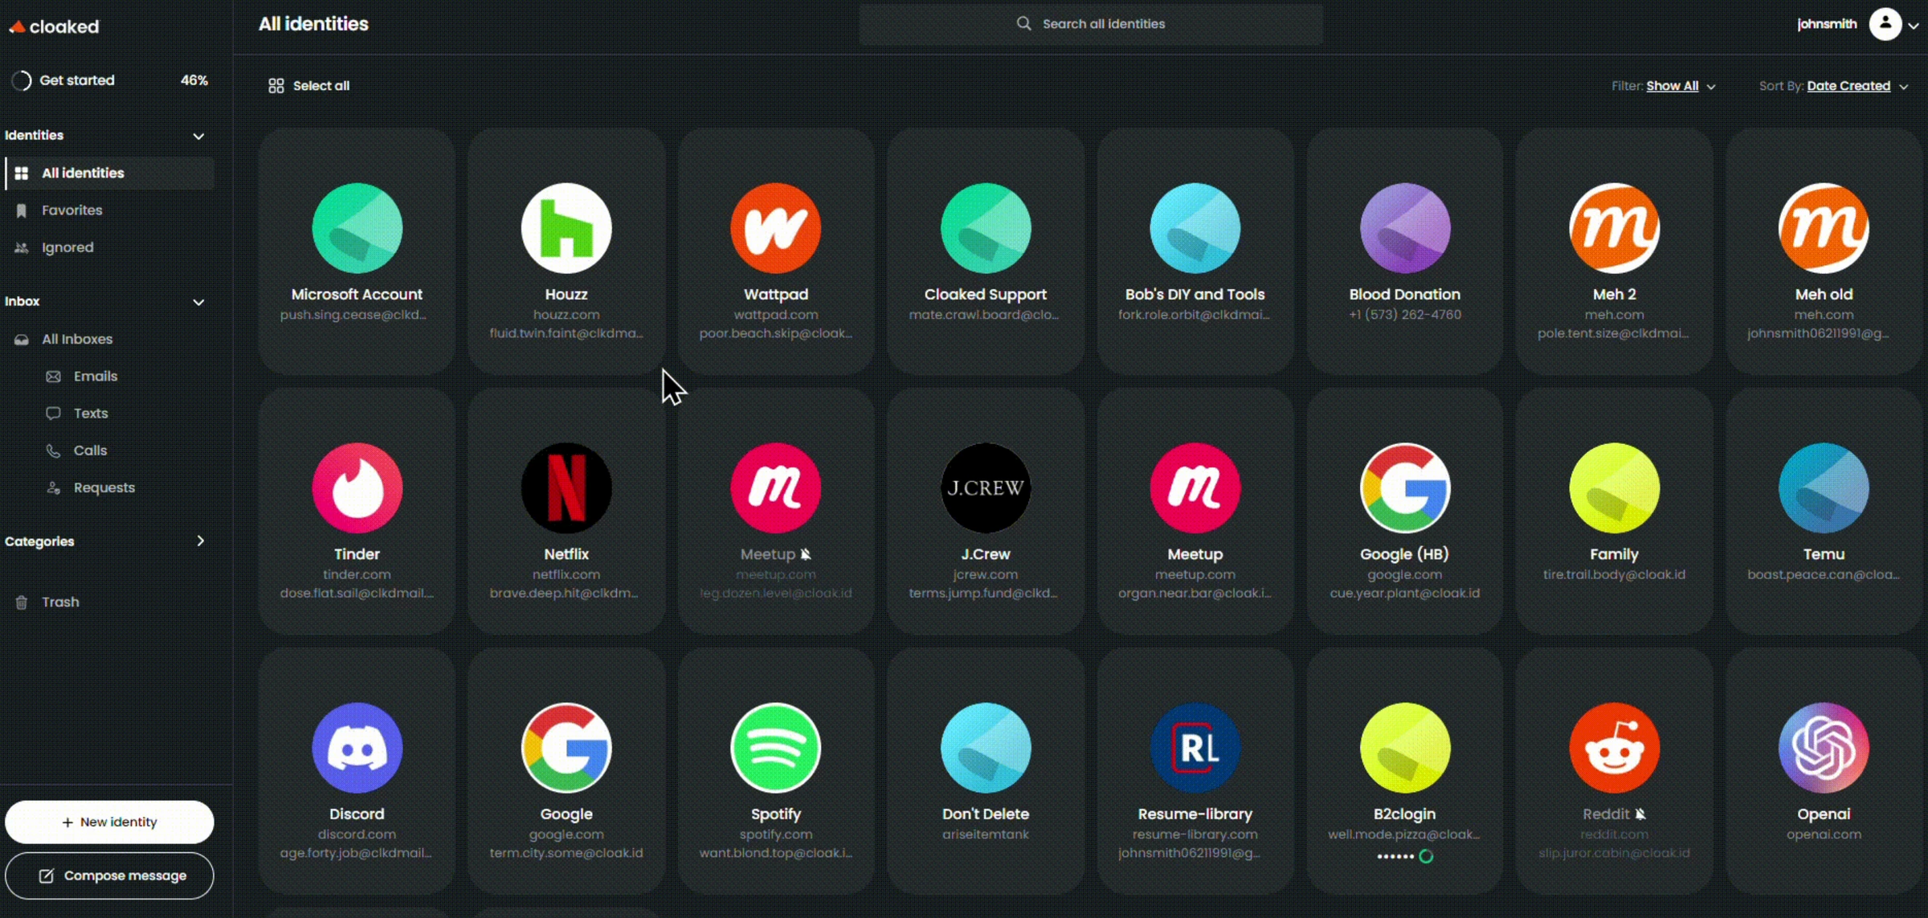Viewport: 1928px width, 918px height.
Task: Open the Sort By Date Created dropdown
Action: (x=1848, y=85)
